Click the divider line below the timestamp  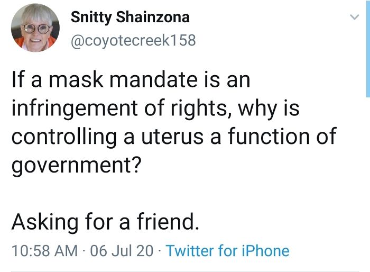click(185, 270)
